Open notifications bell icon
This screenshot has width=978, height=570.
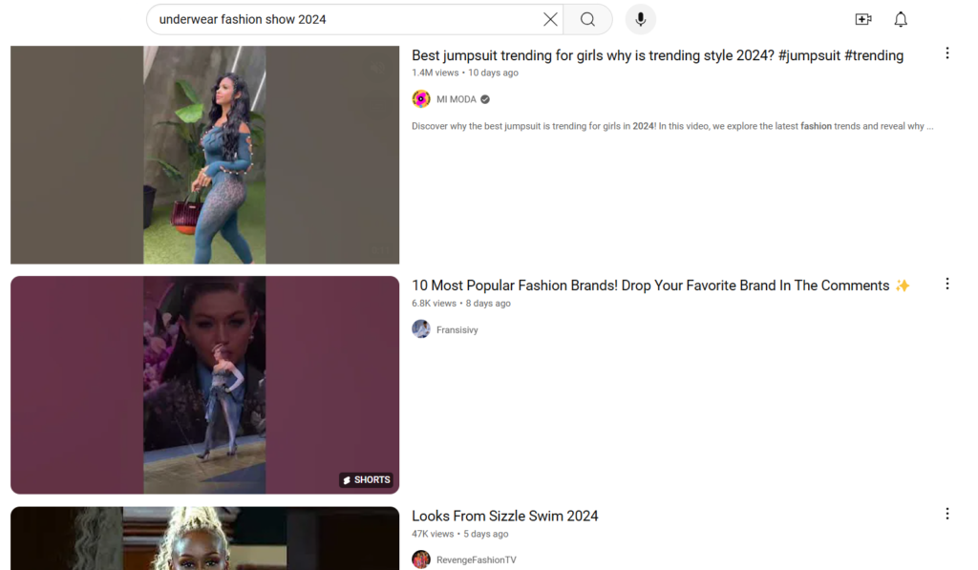[x=901, y=19]
